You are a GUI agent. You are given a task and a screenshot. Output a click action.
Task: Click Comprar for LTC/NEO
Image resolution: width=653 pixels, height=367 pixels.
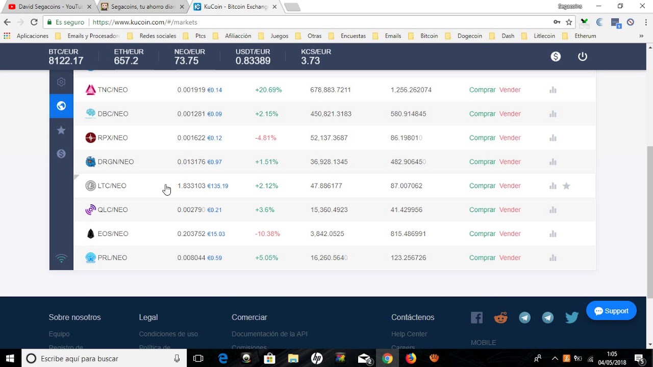pos(482,186)
